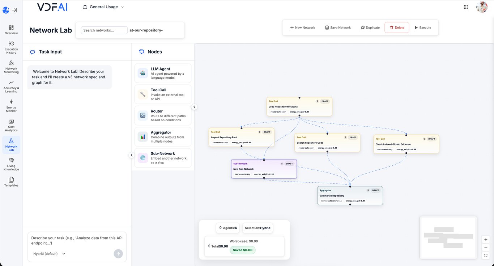Click the Search networks input field
This screenshot has width=494, height=266.
tap(104, 30)
